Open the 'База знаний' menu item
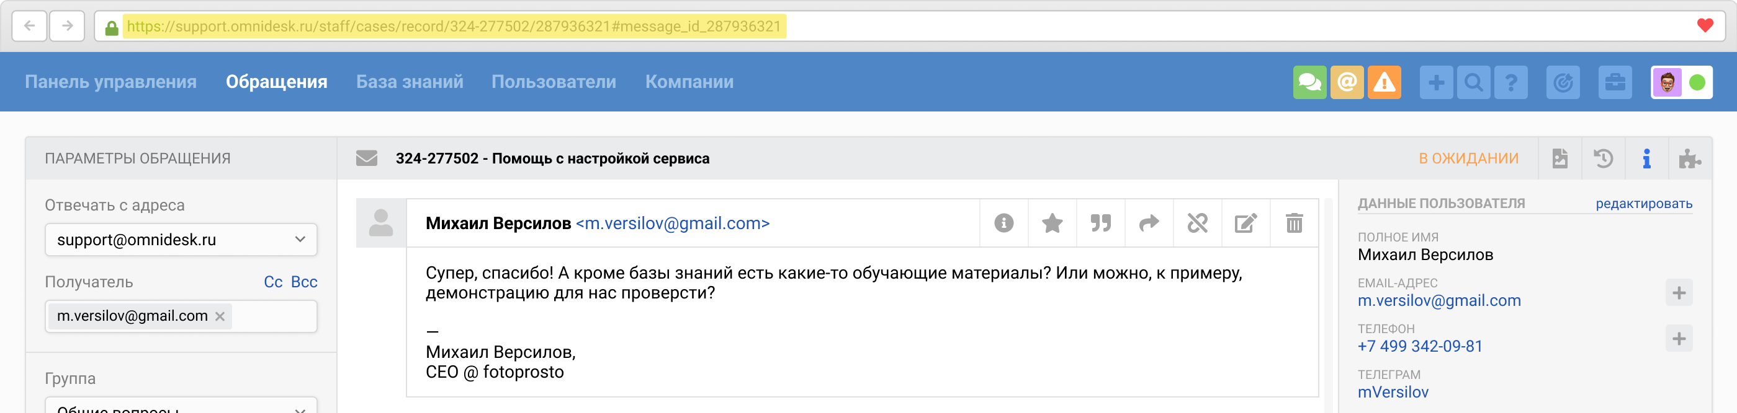Screen dimensions: 1737x413 pyautogui.click(x=410, y=82)
